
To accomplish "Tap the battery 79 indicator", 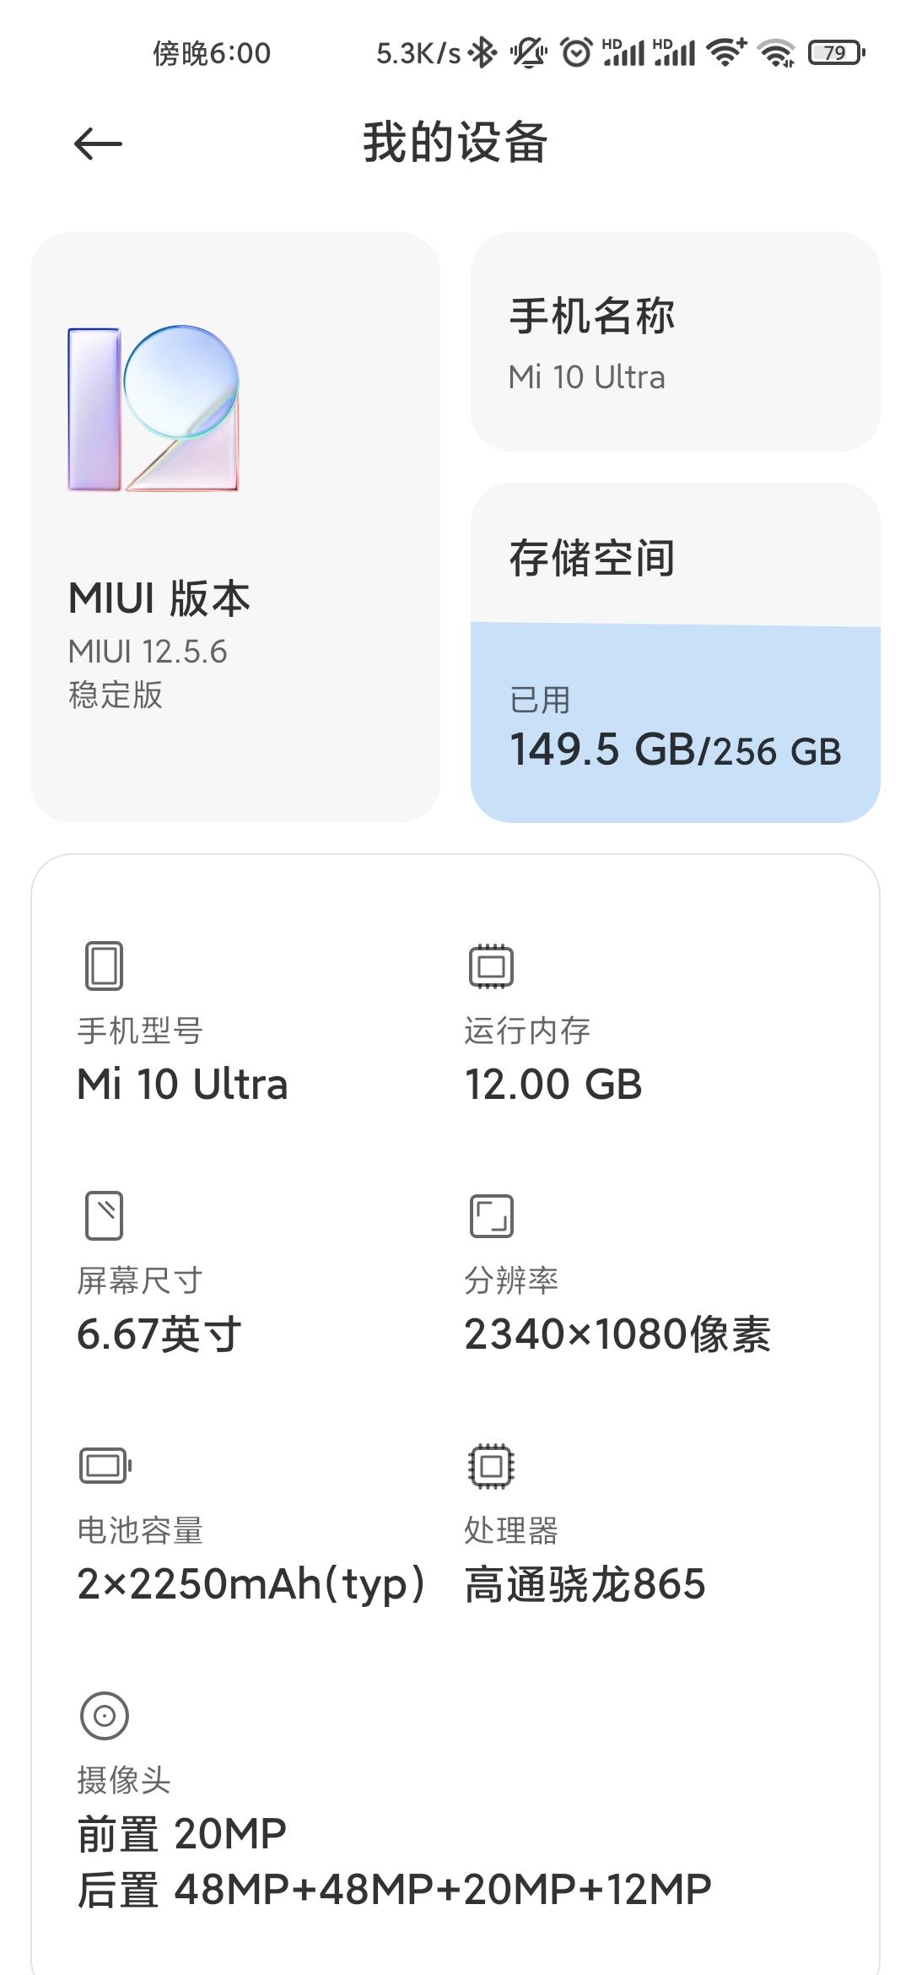I will (x=837, y=52).
